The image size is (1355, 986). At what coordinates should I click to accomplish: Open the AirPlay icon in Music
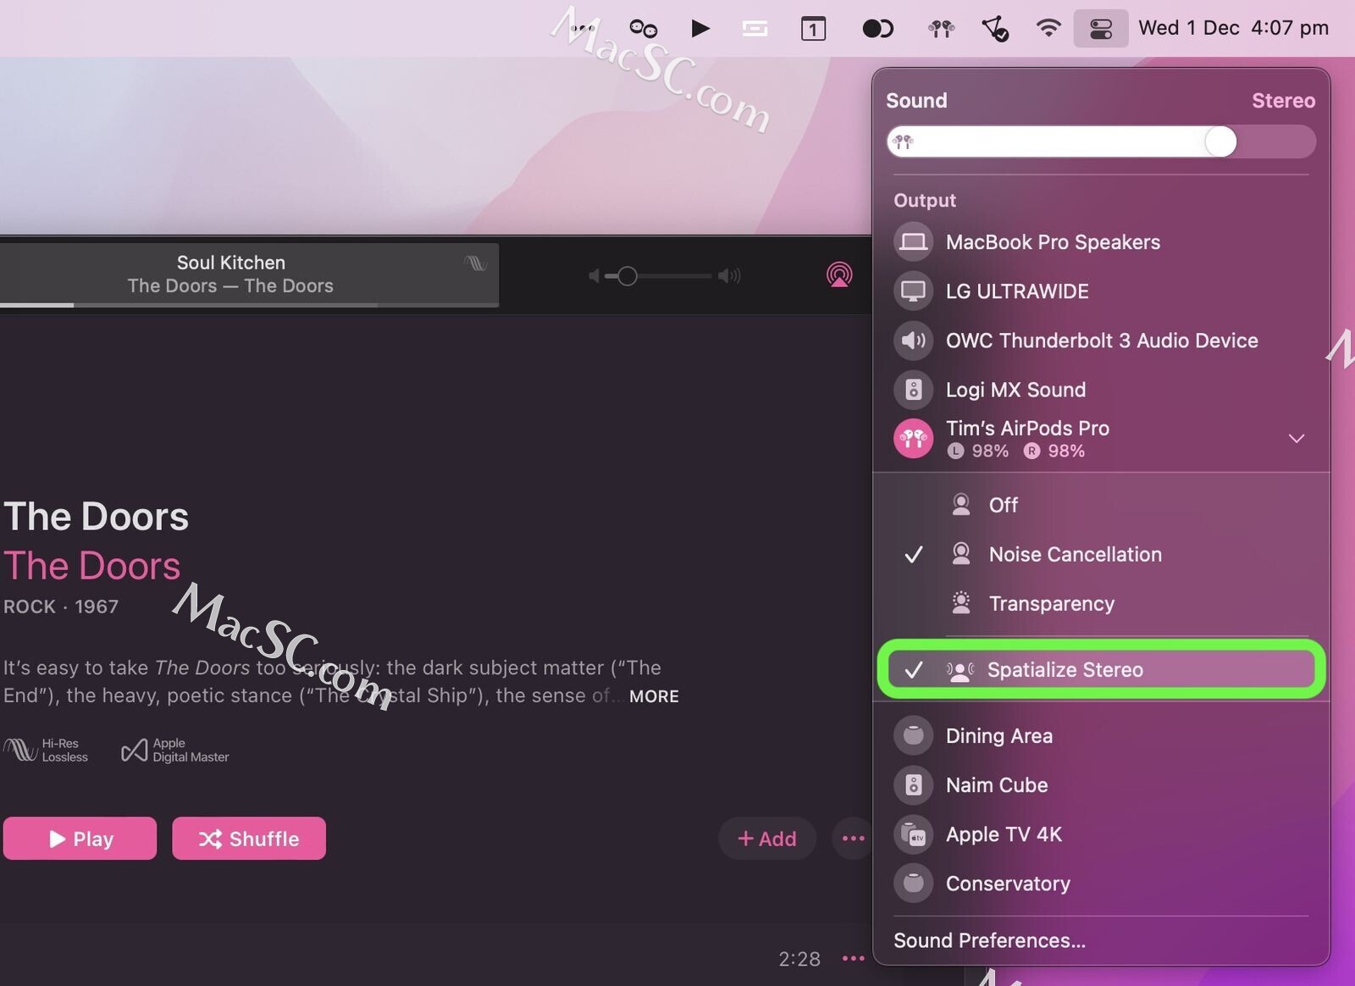pos(838,274)
